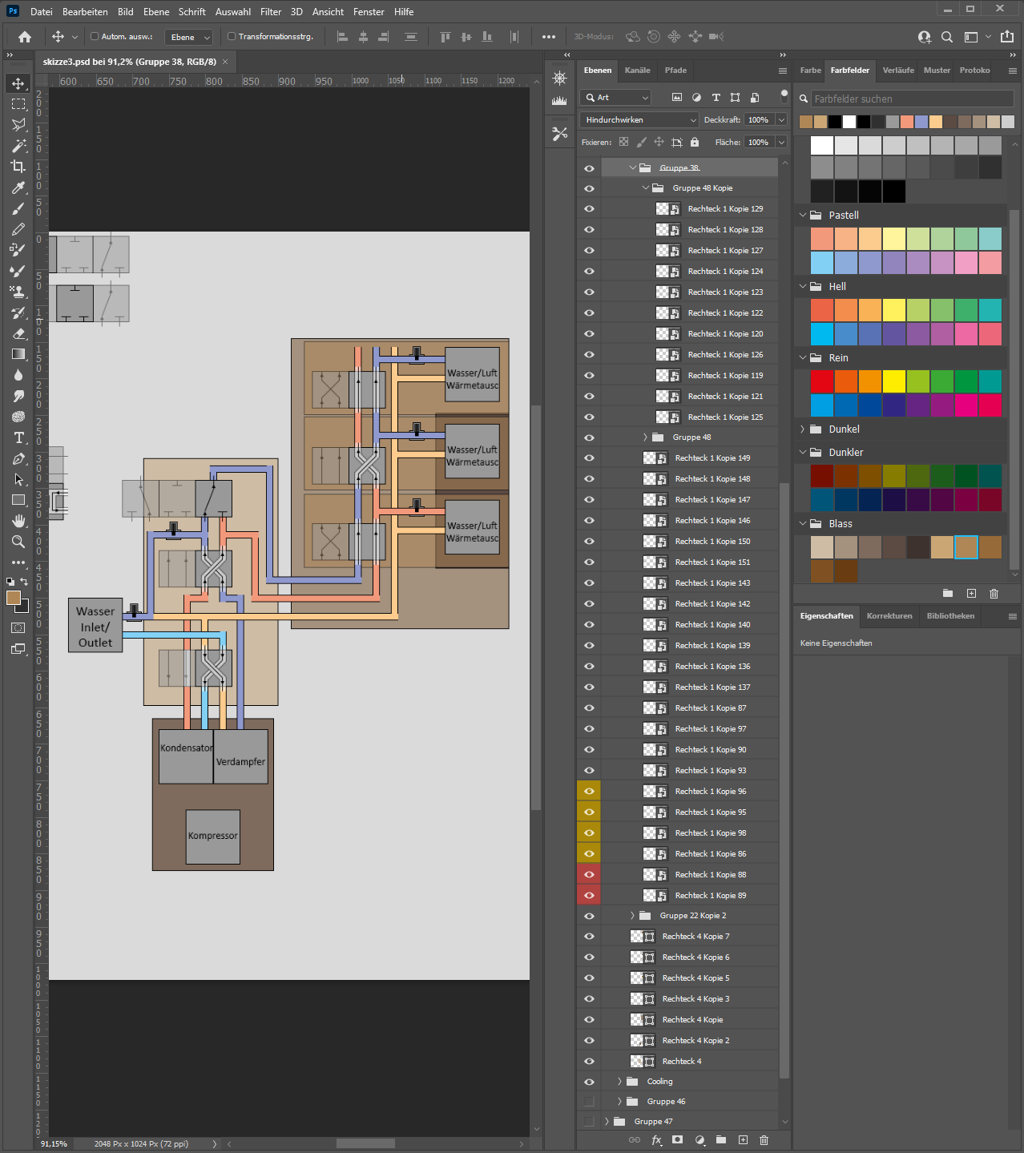Open the Fenster menu

tap(369, 12)
